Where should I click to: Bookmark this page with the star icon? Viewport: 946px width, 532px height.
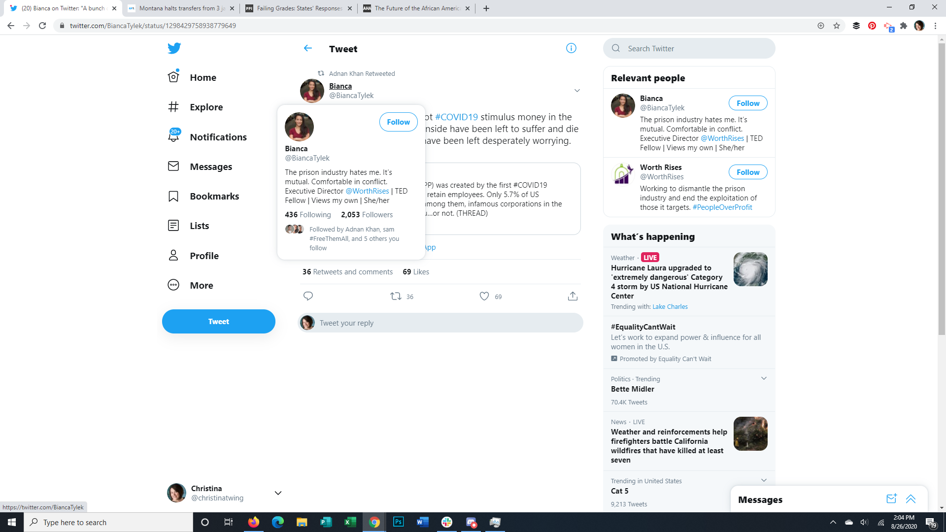tap(837, 26)
